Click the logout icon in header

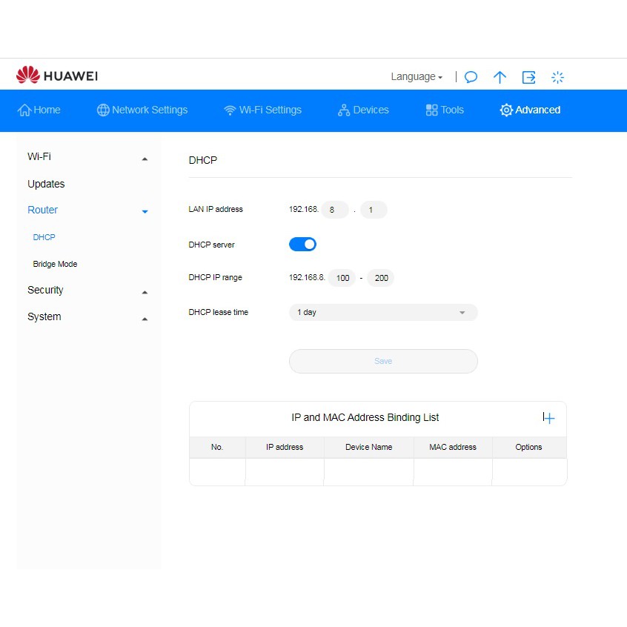point(528,77)
